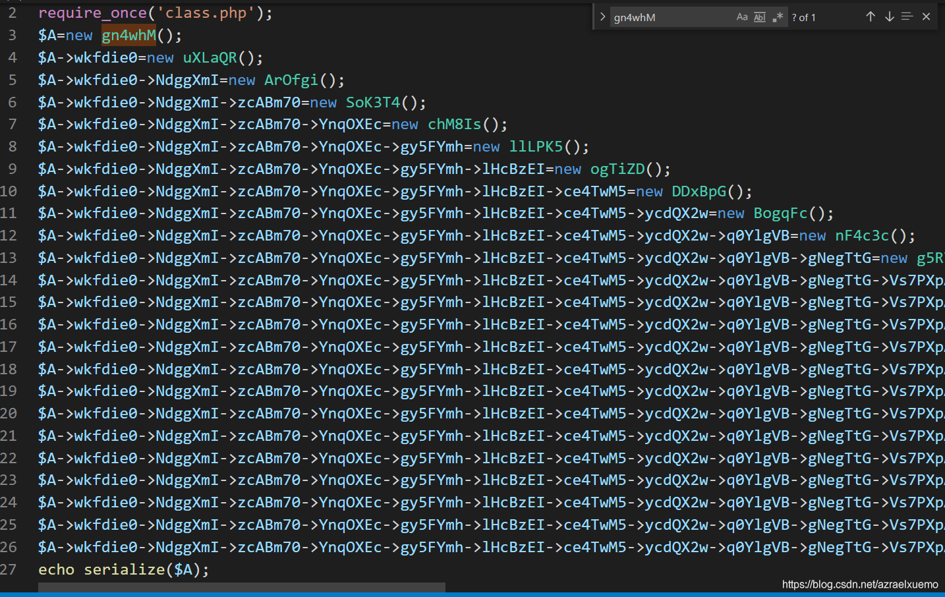The image size is (945, 597).
Task: Click line number 27 in gutter
Action: [9, 569]
